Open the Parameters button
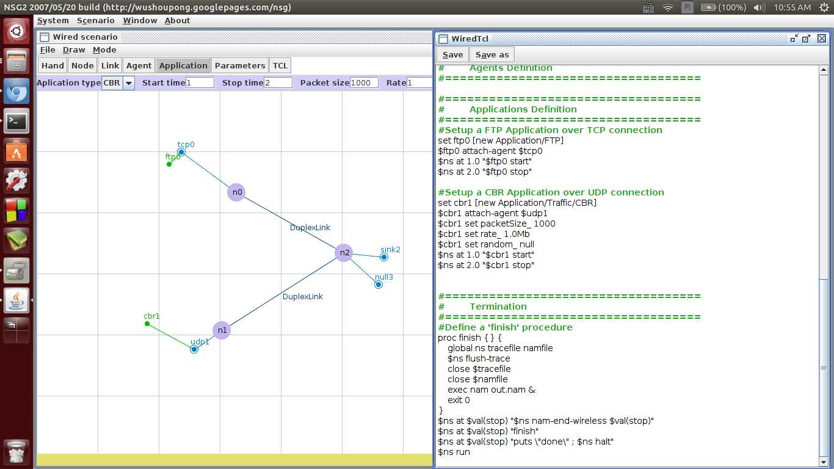Screen dimensions: 834x469 pos(240,65)
